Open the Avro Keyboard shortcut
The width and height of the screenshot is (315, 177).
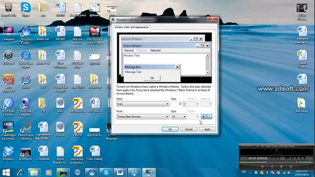8,83
